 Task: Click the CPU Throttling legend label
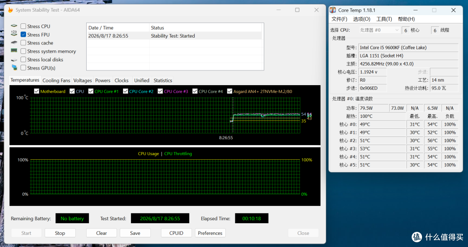pos(178,154)
